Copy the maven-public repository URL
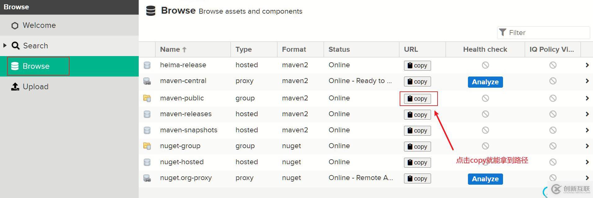 coord(417,99)
